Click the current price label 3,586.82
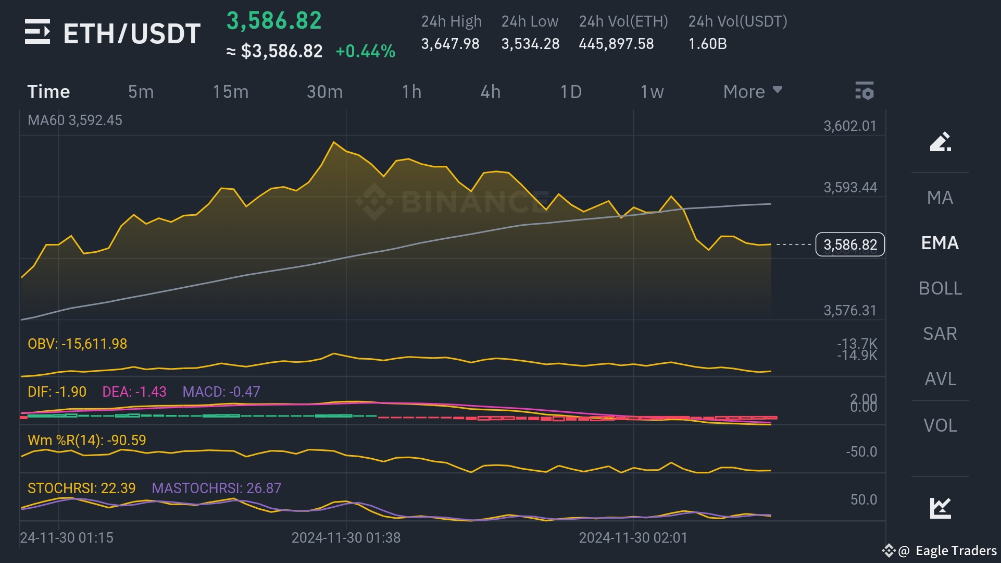1001x563 pixels. (x=849, y=244)
